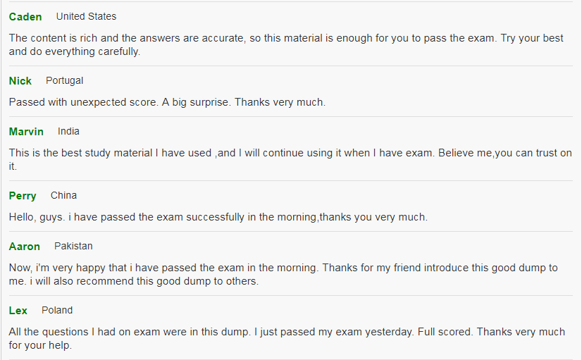Click the reviewer name Marvin

pos(26,132)
